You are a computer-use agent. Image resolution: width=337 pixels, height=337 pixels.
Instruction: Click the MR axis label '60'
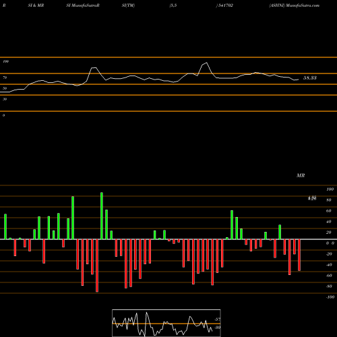329,211
